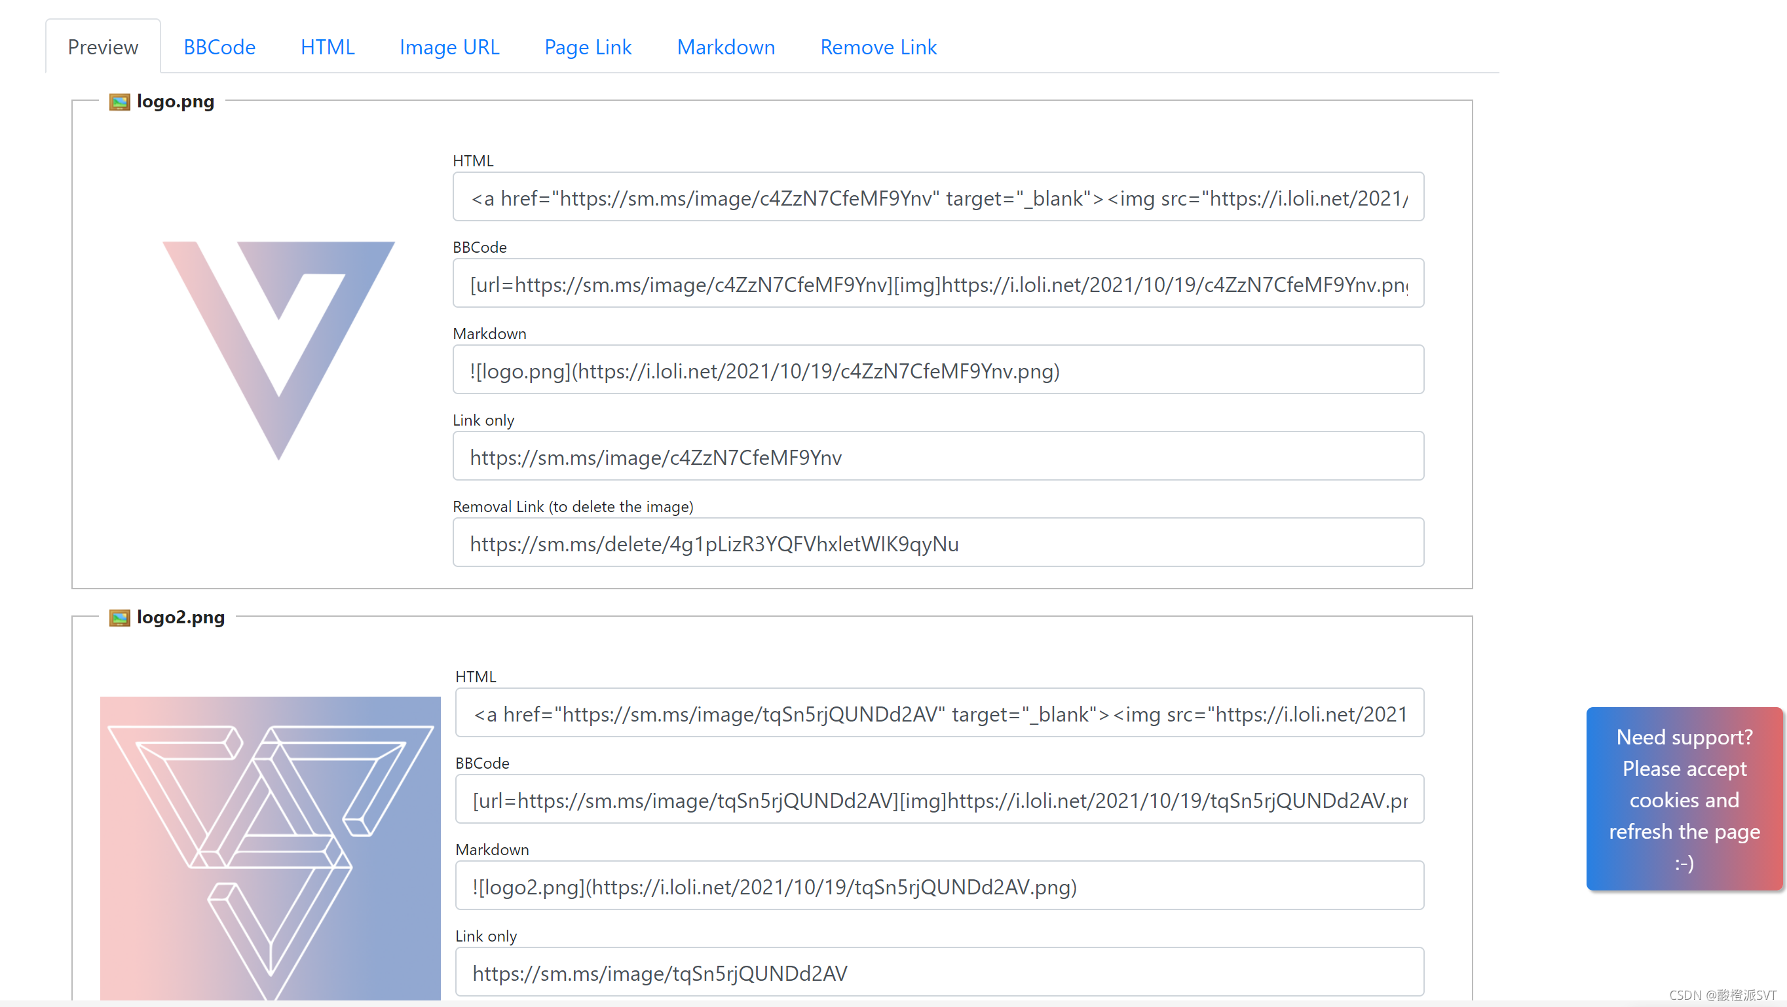Click the Need support cookie notice

pos(1684,799)
